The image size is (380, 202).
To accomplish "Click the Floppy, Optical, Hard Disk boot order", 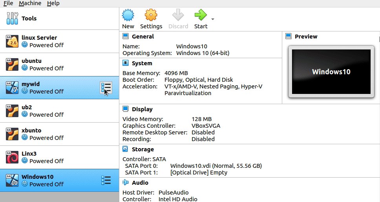I will (199, 80).
